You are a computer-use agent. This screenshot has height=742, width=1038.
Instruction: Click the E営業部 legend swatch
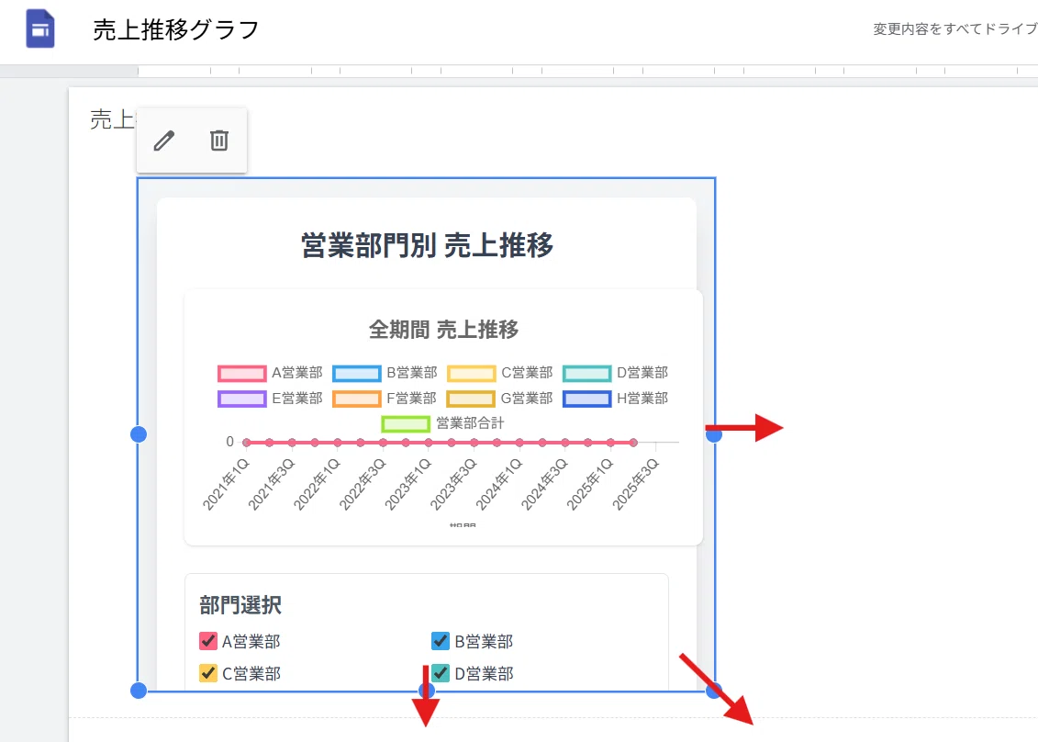pos(242,399)
